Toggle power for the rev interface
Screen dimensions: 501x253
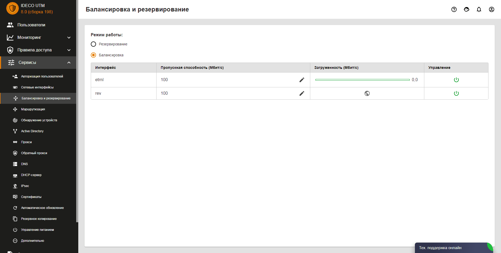(x=456, y=93)
